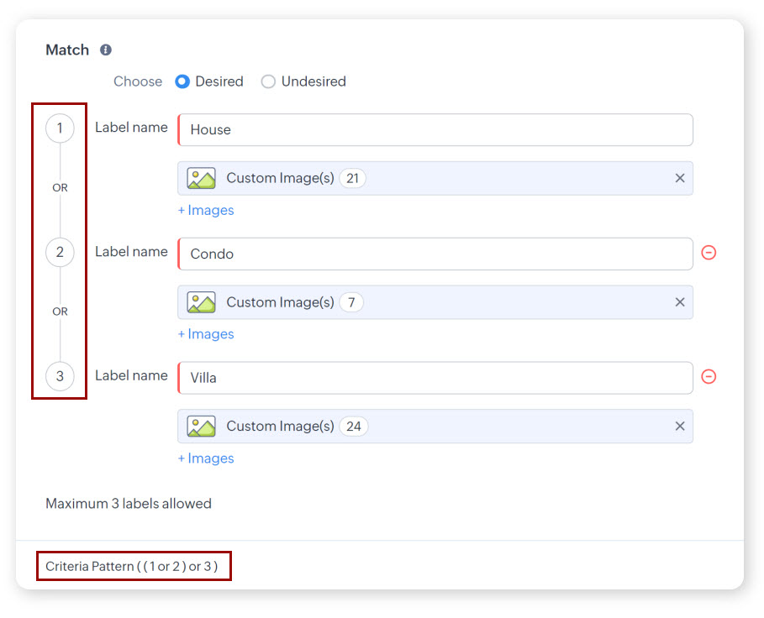This screenshot has width=764, height=618.
Task: Add images to the House label
Action: click(x=206, y=210)
